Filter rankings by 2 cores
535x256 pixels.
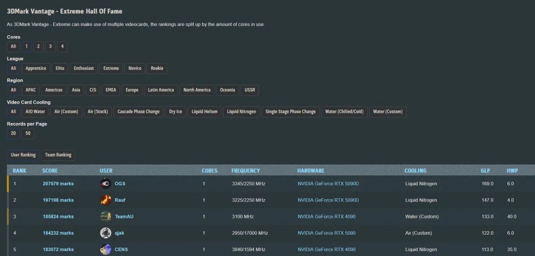pos(38,46)
